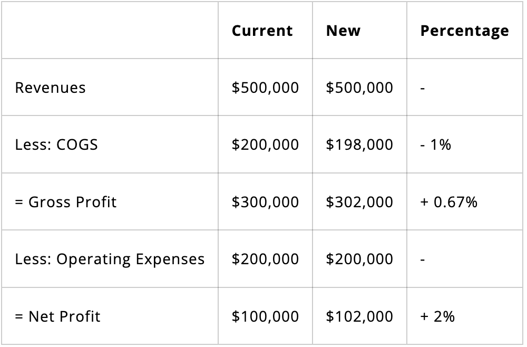Select the Revenues row label
Viewport: 527px width, 347px height.
coord(50,88)
